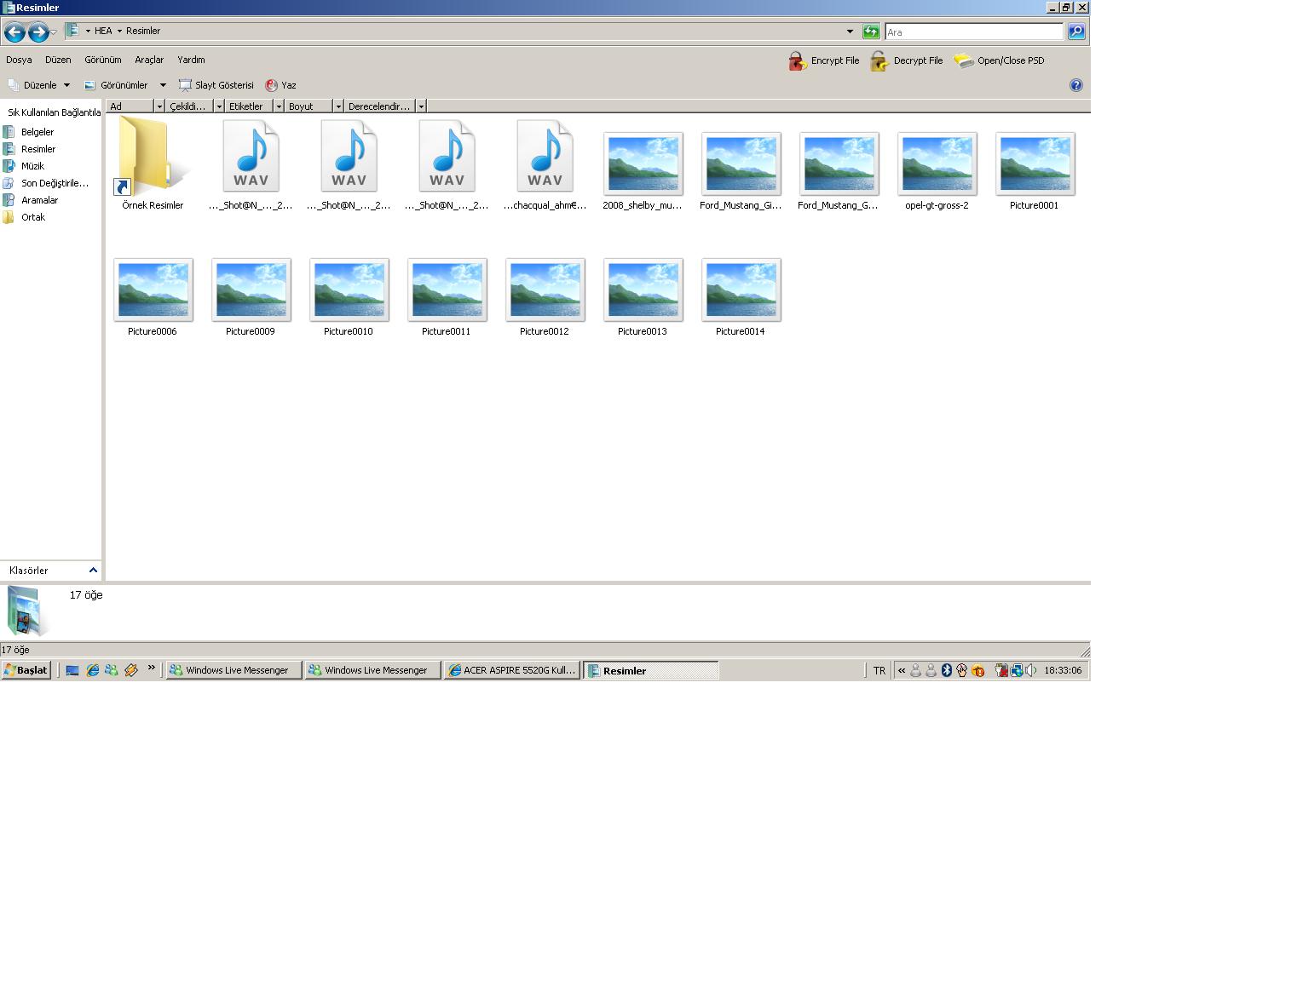Click the 18:33:06 taskbar clock
The image size is (1309, 981).
(1063, 670)
